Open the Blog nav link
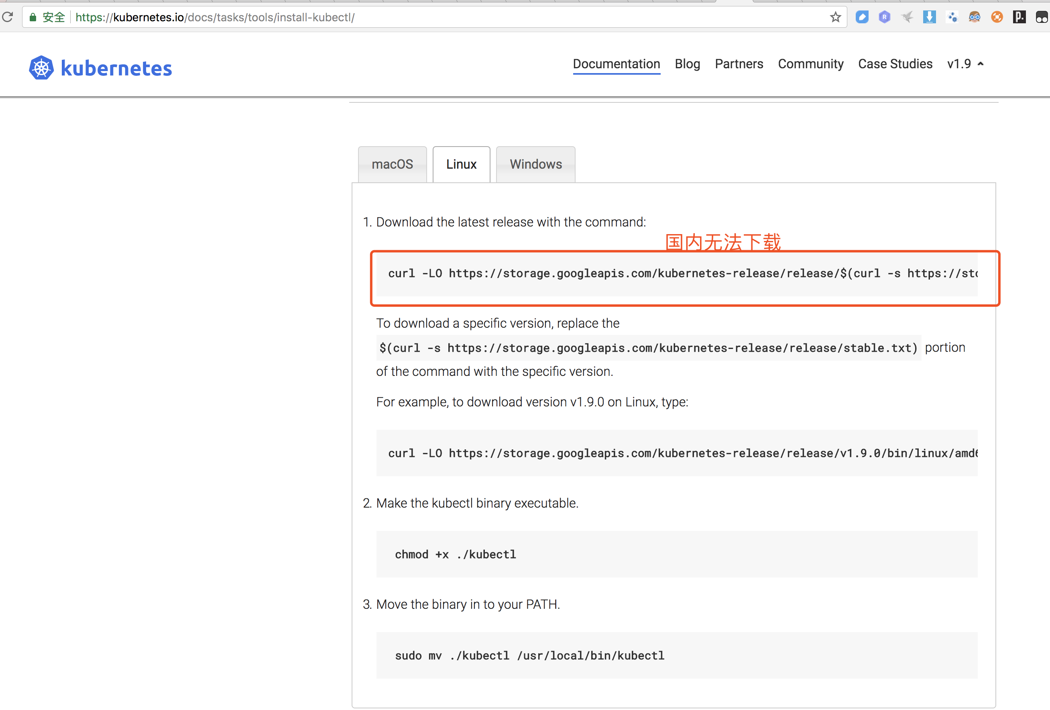This screenshot has width=1050, height=710. tap(687, 64)
